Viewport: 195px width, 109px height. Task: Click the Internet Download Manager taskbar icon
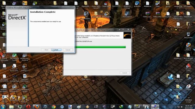pos(121,107)
